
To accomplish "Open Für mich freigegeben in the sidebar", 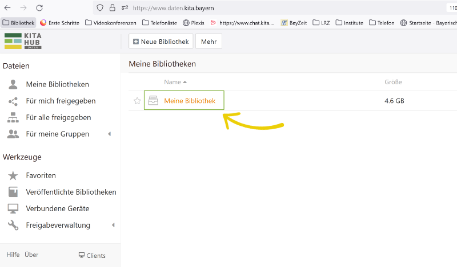I will 61,101.
